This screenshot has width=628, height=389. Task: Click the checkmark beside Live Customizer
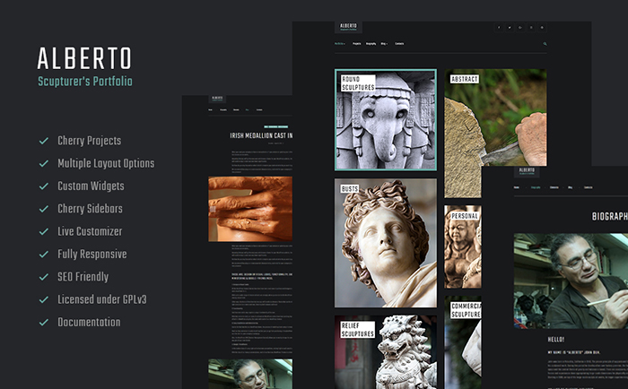pyautogui.click(x=44, y=231)
